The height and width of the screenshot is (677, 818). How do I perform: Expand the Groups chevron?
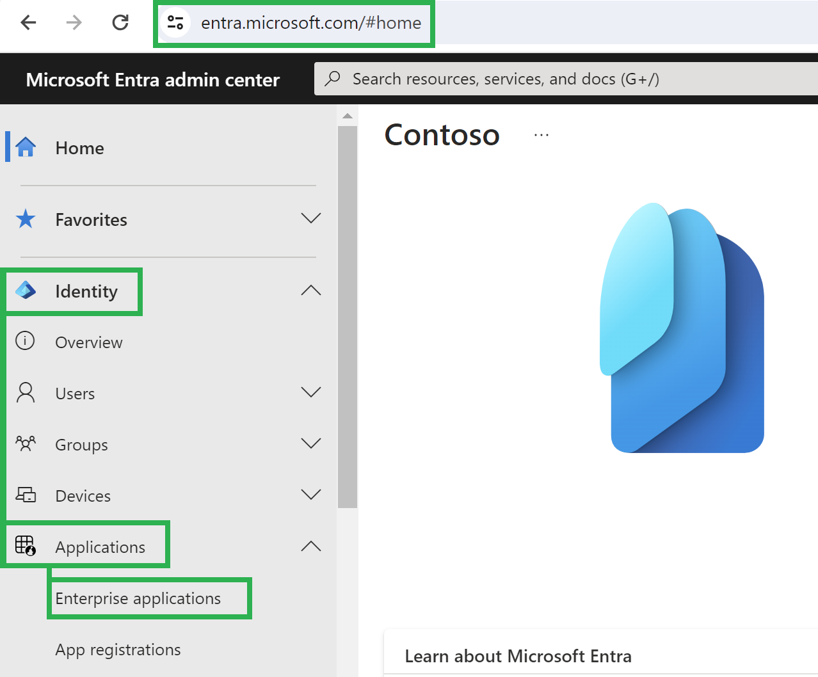click(311, 443)
